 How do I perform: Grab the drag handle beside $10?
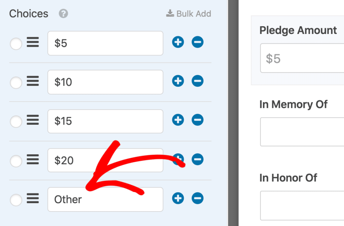coord(33,82)
